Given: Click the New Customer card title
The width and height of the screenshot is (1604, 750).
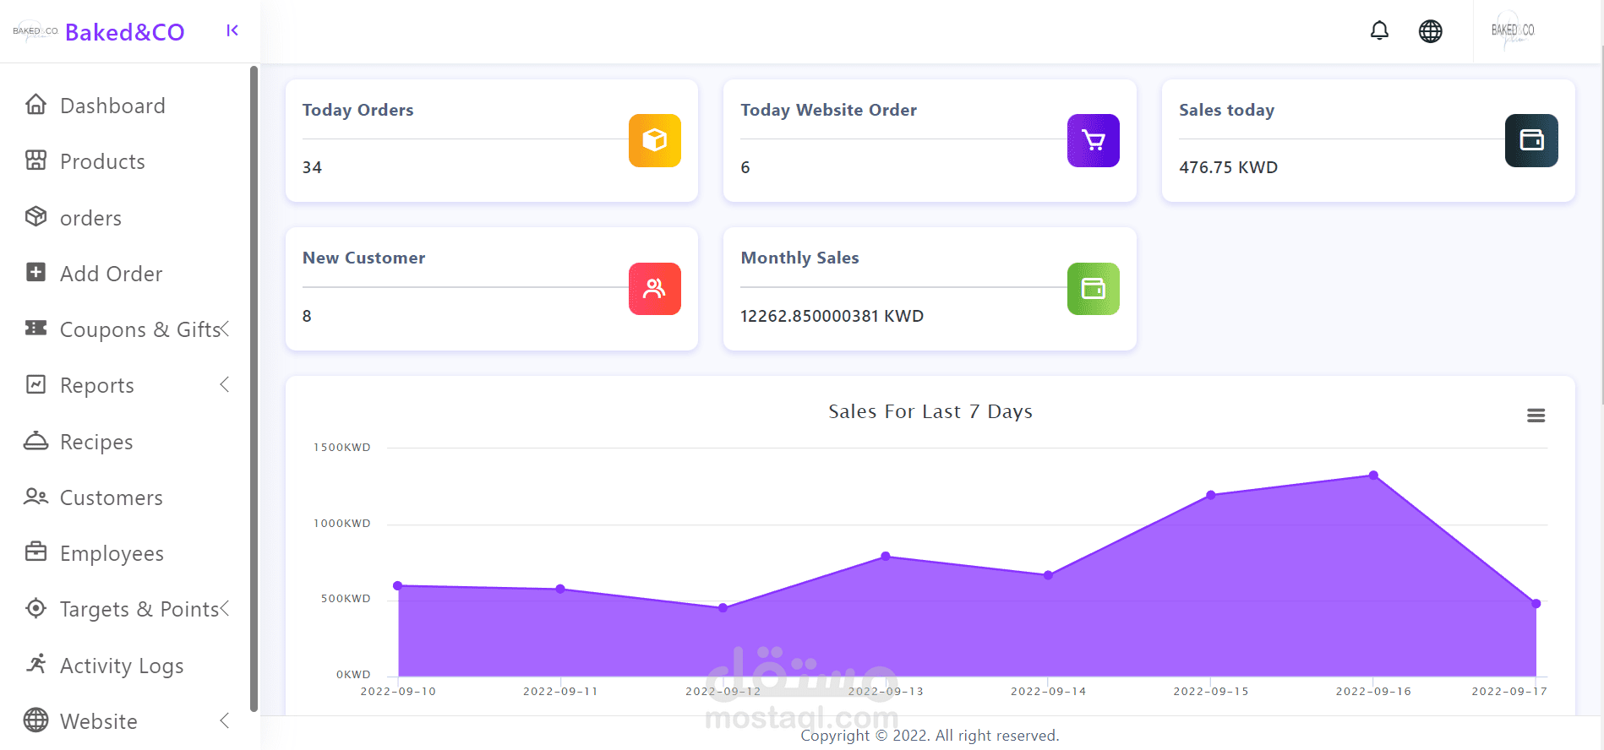Looking at the screenshot, I should tap(363, 258).
